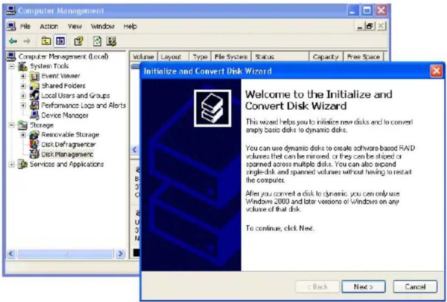Viewport: 447px width, 302px height.
Task: Click volume list scrollbar left arrow
Action: 135,149
